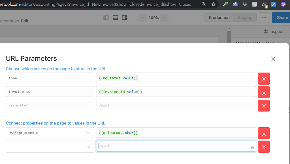Open the screen capture extension icon
This screenshot has height=164, width=290.
235,4
